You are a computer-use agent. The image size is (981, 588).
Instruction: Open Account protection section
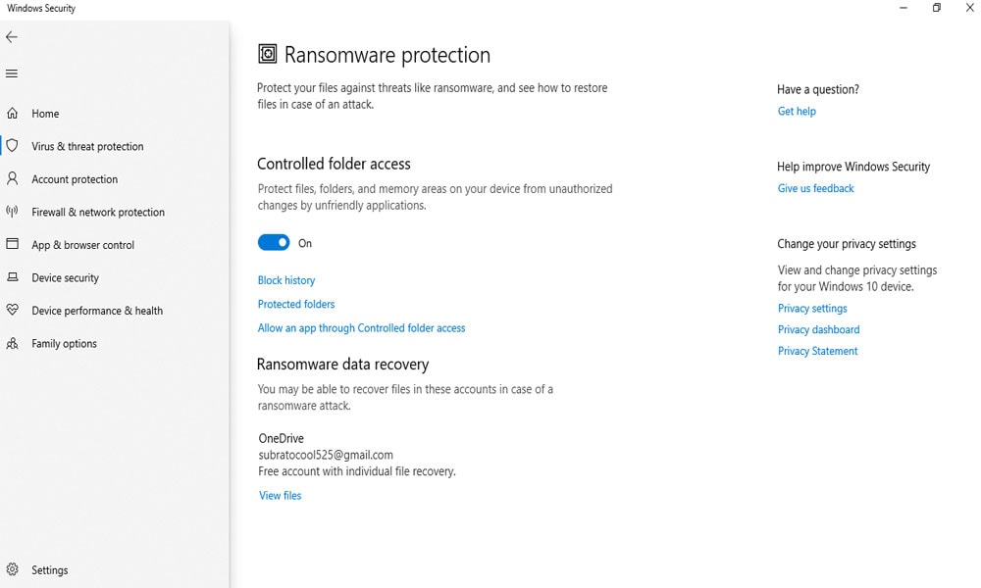click(75, 179)
